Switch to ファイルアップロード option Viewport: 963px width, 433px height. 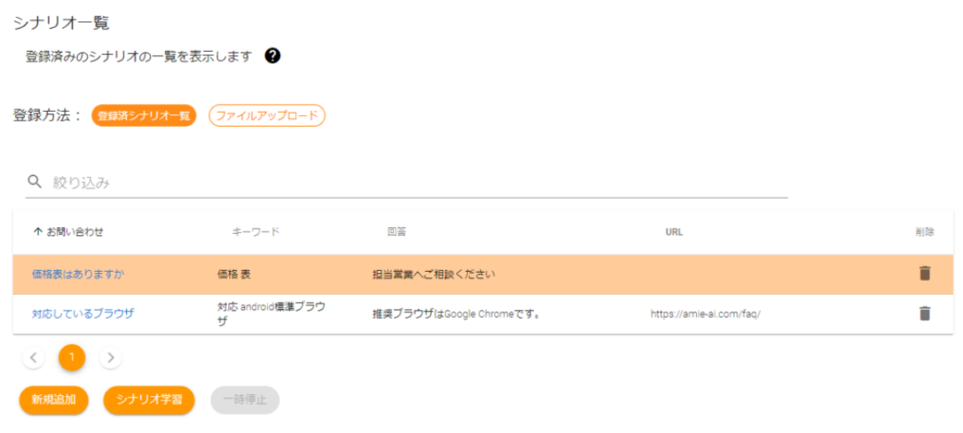(267, 116)
